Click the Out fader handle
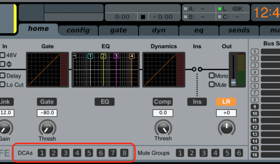Screen dimensions: 280x164 pyautogui.click(x=234, y=82)
